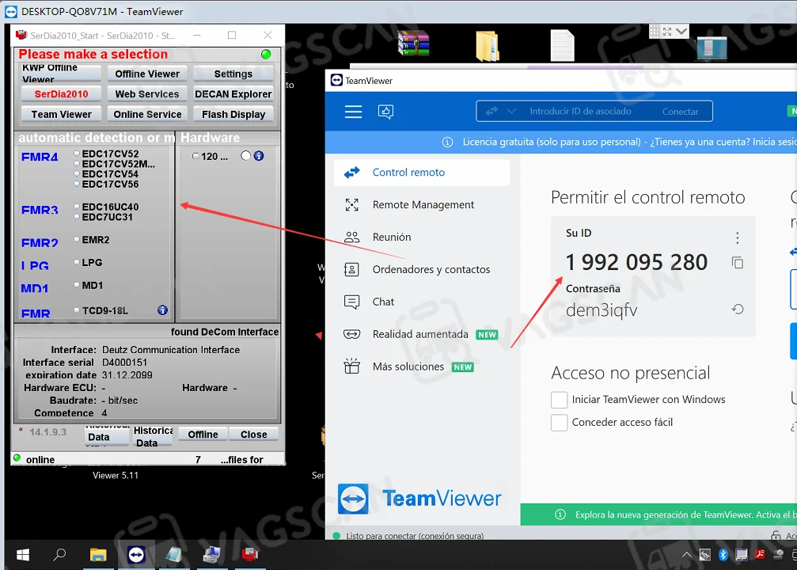This screenshot has height=570, width=797.
Task: Switch to Remote Management section
Action: pos(423,205)
